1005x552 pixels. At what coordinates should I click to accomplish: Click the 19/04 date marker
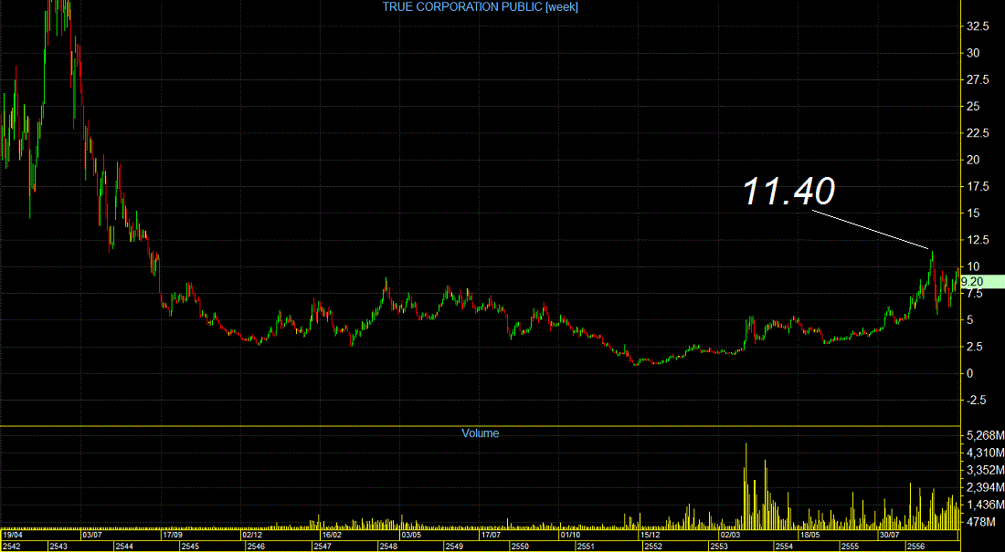(x=13, y=535)
